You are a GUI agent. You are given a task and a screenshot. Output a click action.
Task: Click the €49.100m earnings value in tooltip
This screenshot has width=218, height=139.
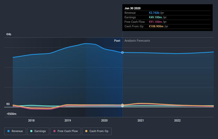[155, 17]
